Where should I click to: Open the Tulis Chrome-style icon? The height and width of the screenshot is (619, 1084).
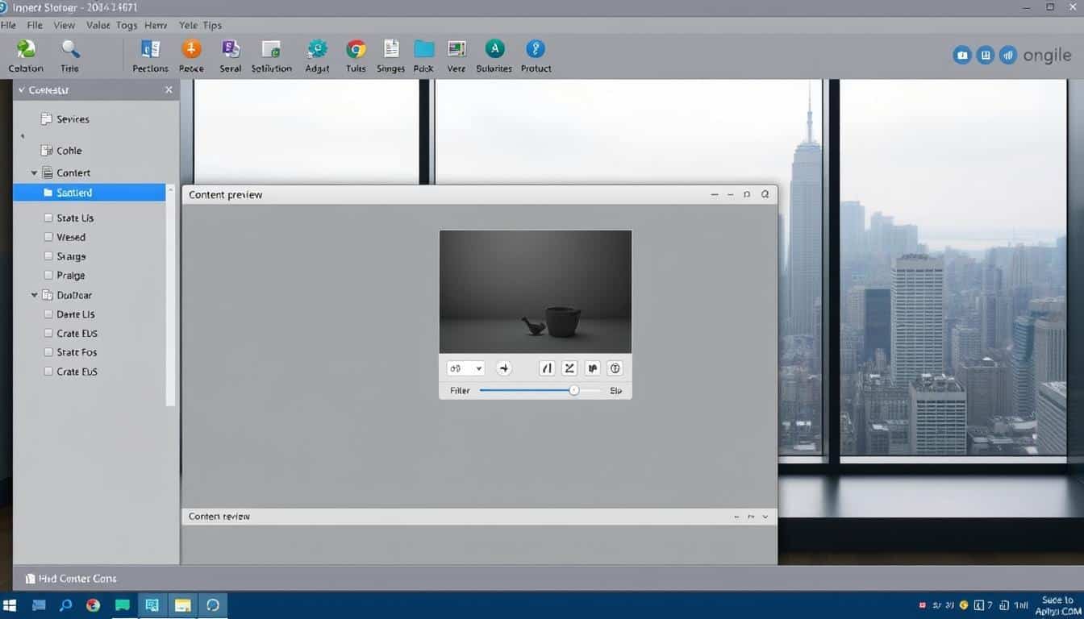pos(356,50)
